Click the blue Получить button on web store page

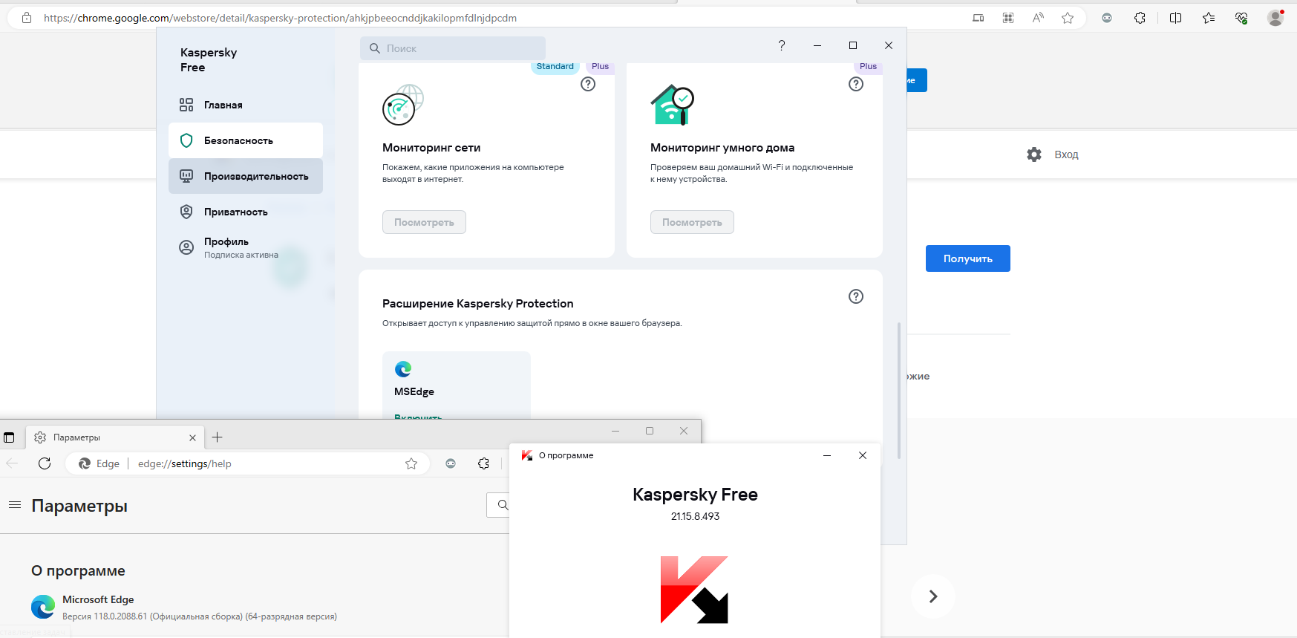967,258
